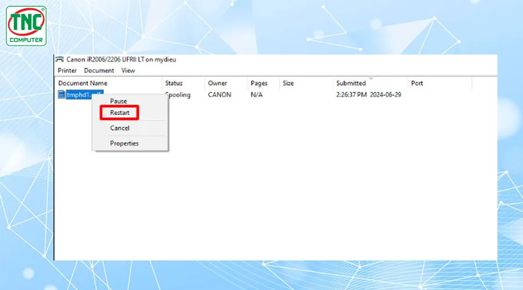Open the Document menu
This screenshot has width=523, height=290.
point(99,71)
